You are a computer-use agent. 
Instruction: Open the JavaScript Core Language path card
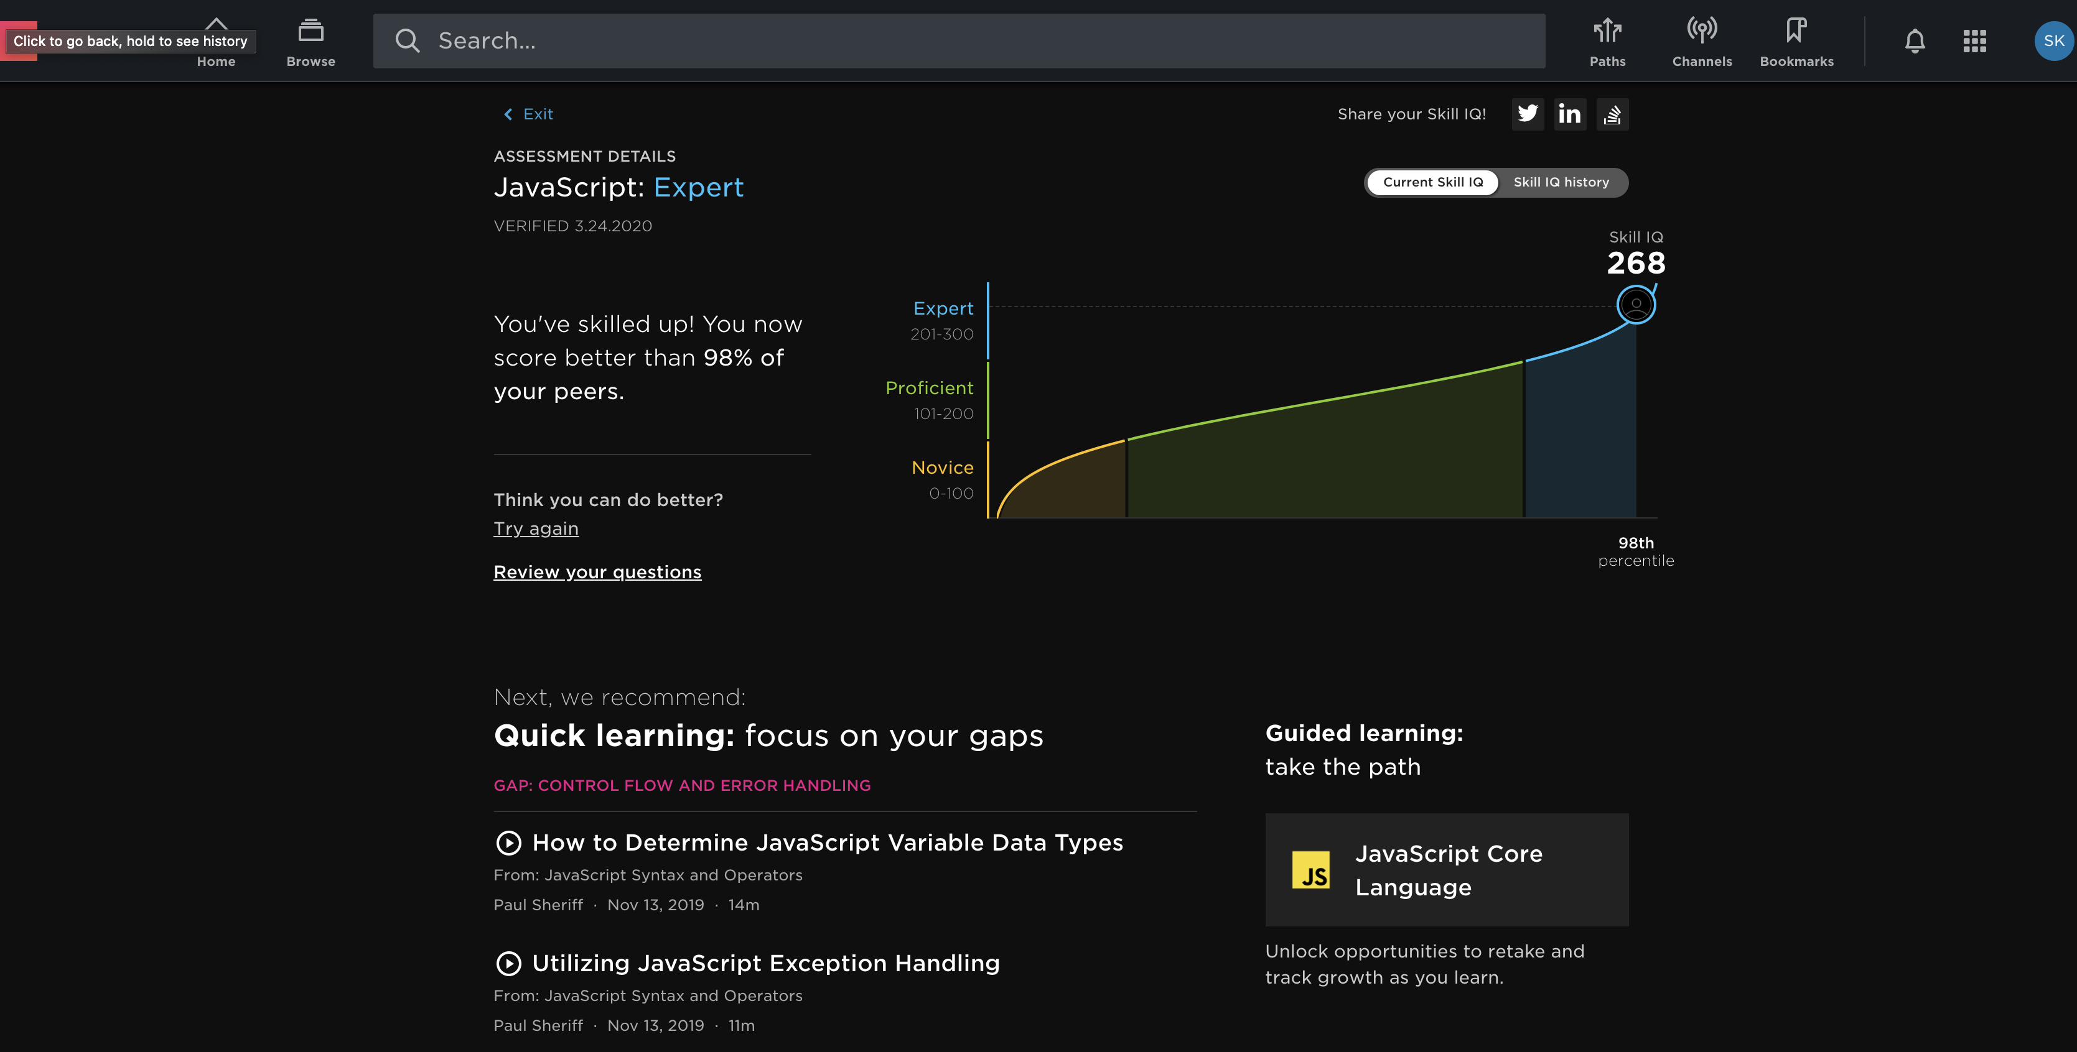pos(1447,870)
